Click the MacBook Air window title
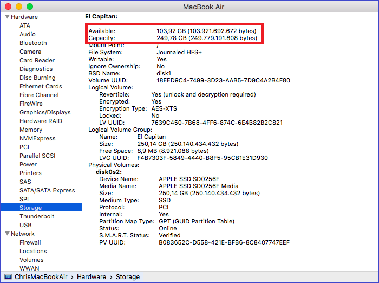Screen dimensions: 379x283 point(203,7)
